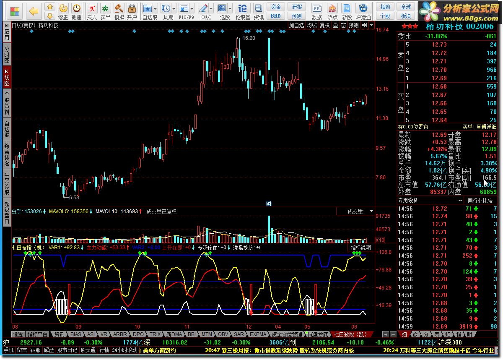
Task: Switch to K线图 sidebar tab
Action: click(x=6, y=76)
